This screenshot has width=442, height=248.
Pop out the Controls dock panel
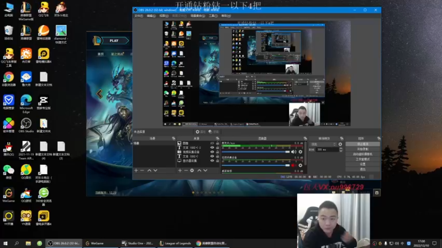(x=378, y=138)
